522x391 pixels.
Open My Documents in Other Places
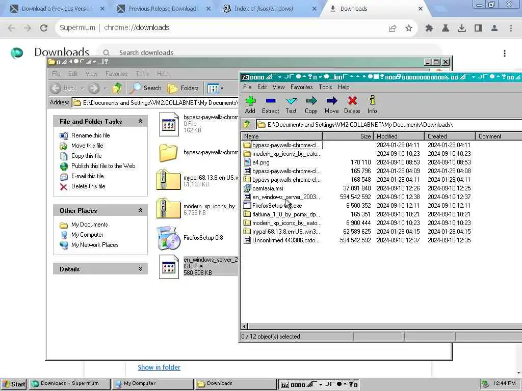[90, 225]
